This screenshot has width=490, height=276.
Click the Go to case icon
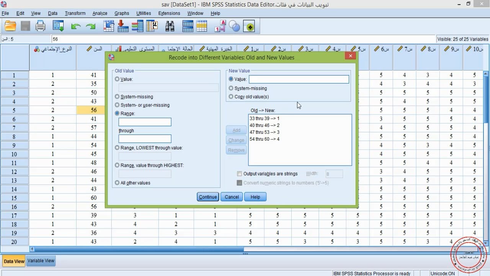click(x=109, y=26)
